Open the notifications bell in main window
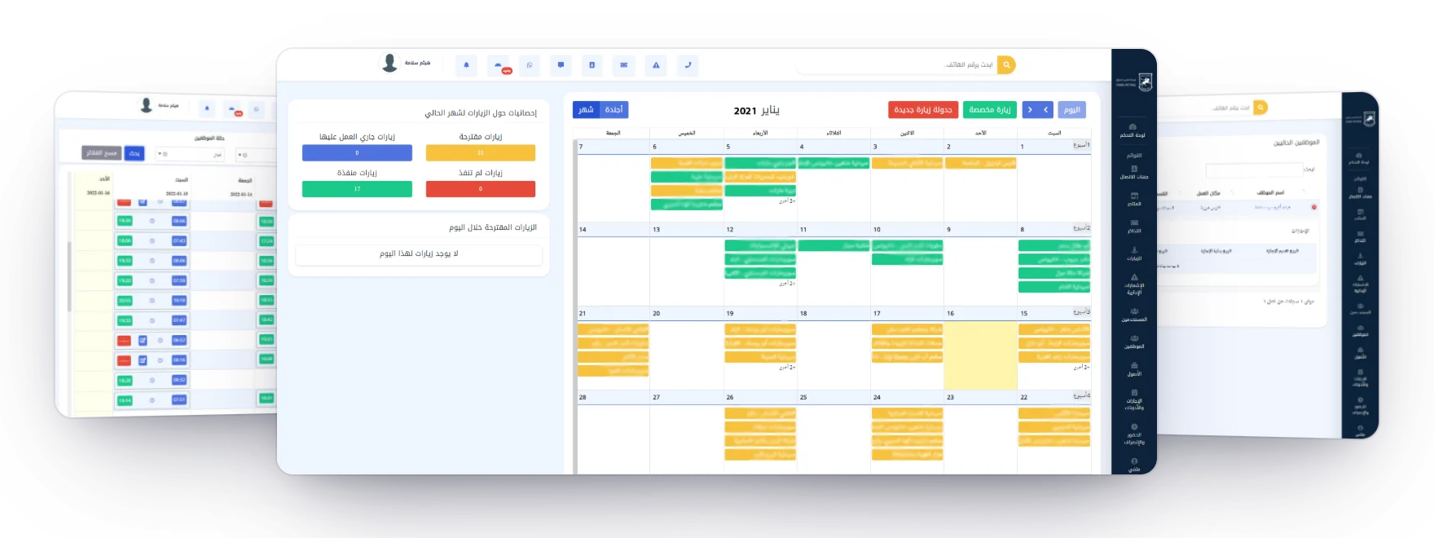Screen dimensions: 1434x538 pyautogui.click(x=466, y=65)
